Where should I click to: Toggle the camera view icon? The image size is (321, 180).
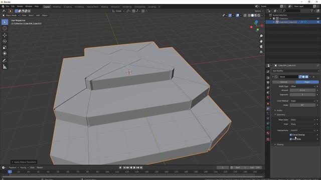(261, 46)
